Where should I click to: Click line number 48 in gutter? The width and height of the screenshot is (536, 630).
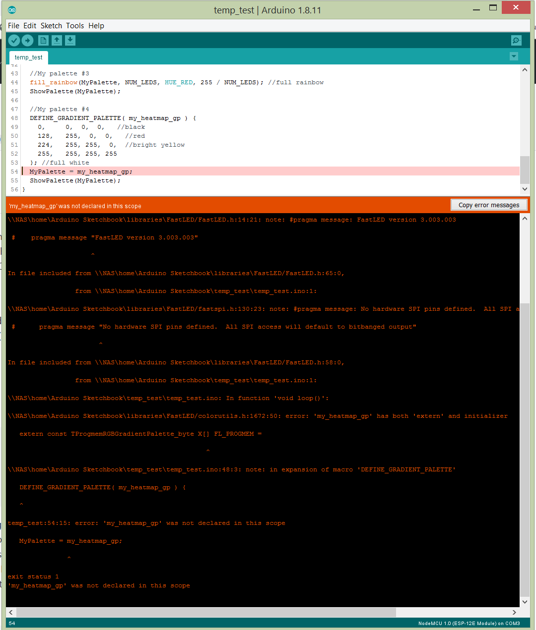pyautogui.click(x=14, y=118)
